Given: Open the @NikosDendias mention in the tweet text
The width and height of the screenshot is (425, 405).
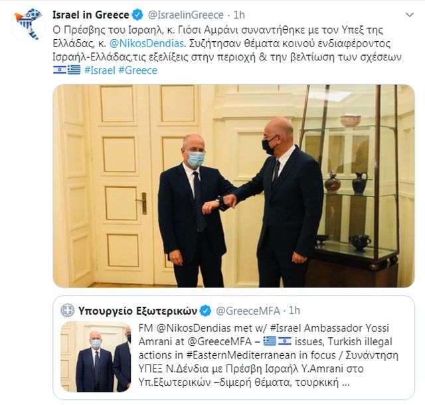Looking at the screenshot, I should pos(147,43).
